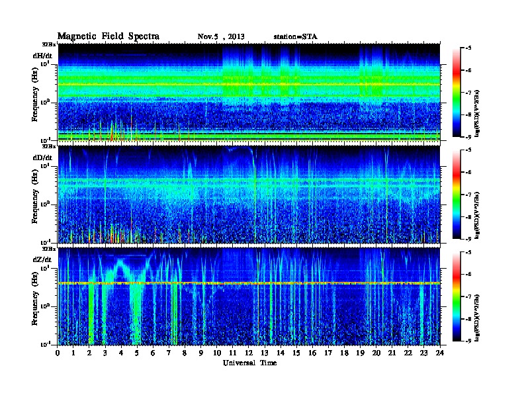Click the time axis tick label "1"
The height and width of the screenshot is (405, 524).
click(73, 353)
